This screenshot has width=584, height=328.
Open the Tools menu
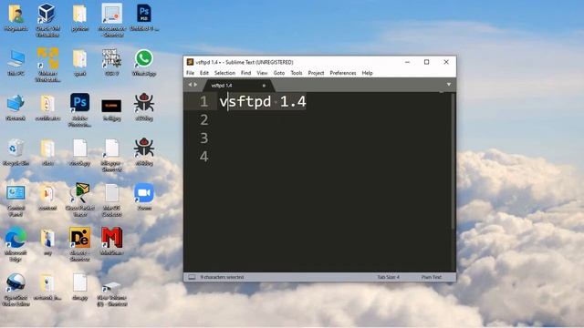tap(297, 73)
